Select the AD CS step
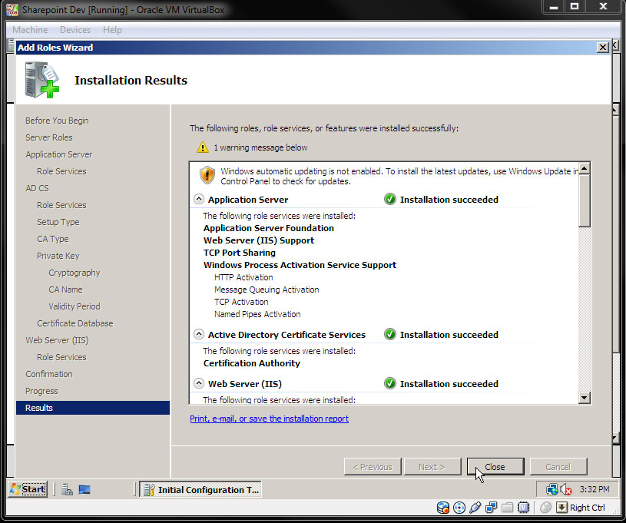 (37, 188)
